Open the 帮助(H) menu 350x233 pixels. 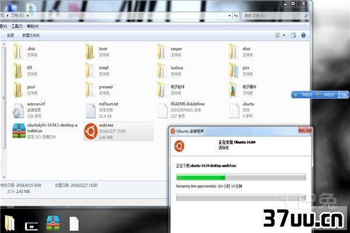pos(33,26)
